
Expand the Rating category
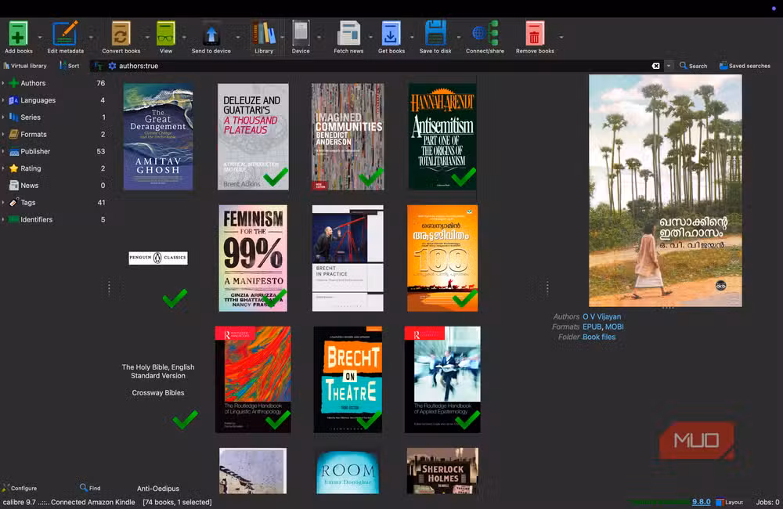coord(3,168)
